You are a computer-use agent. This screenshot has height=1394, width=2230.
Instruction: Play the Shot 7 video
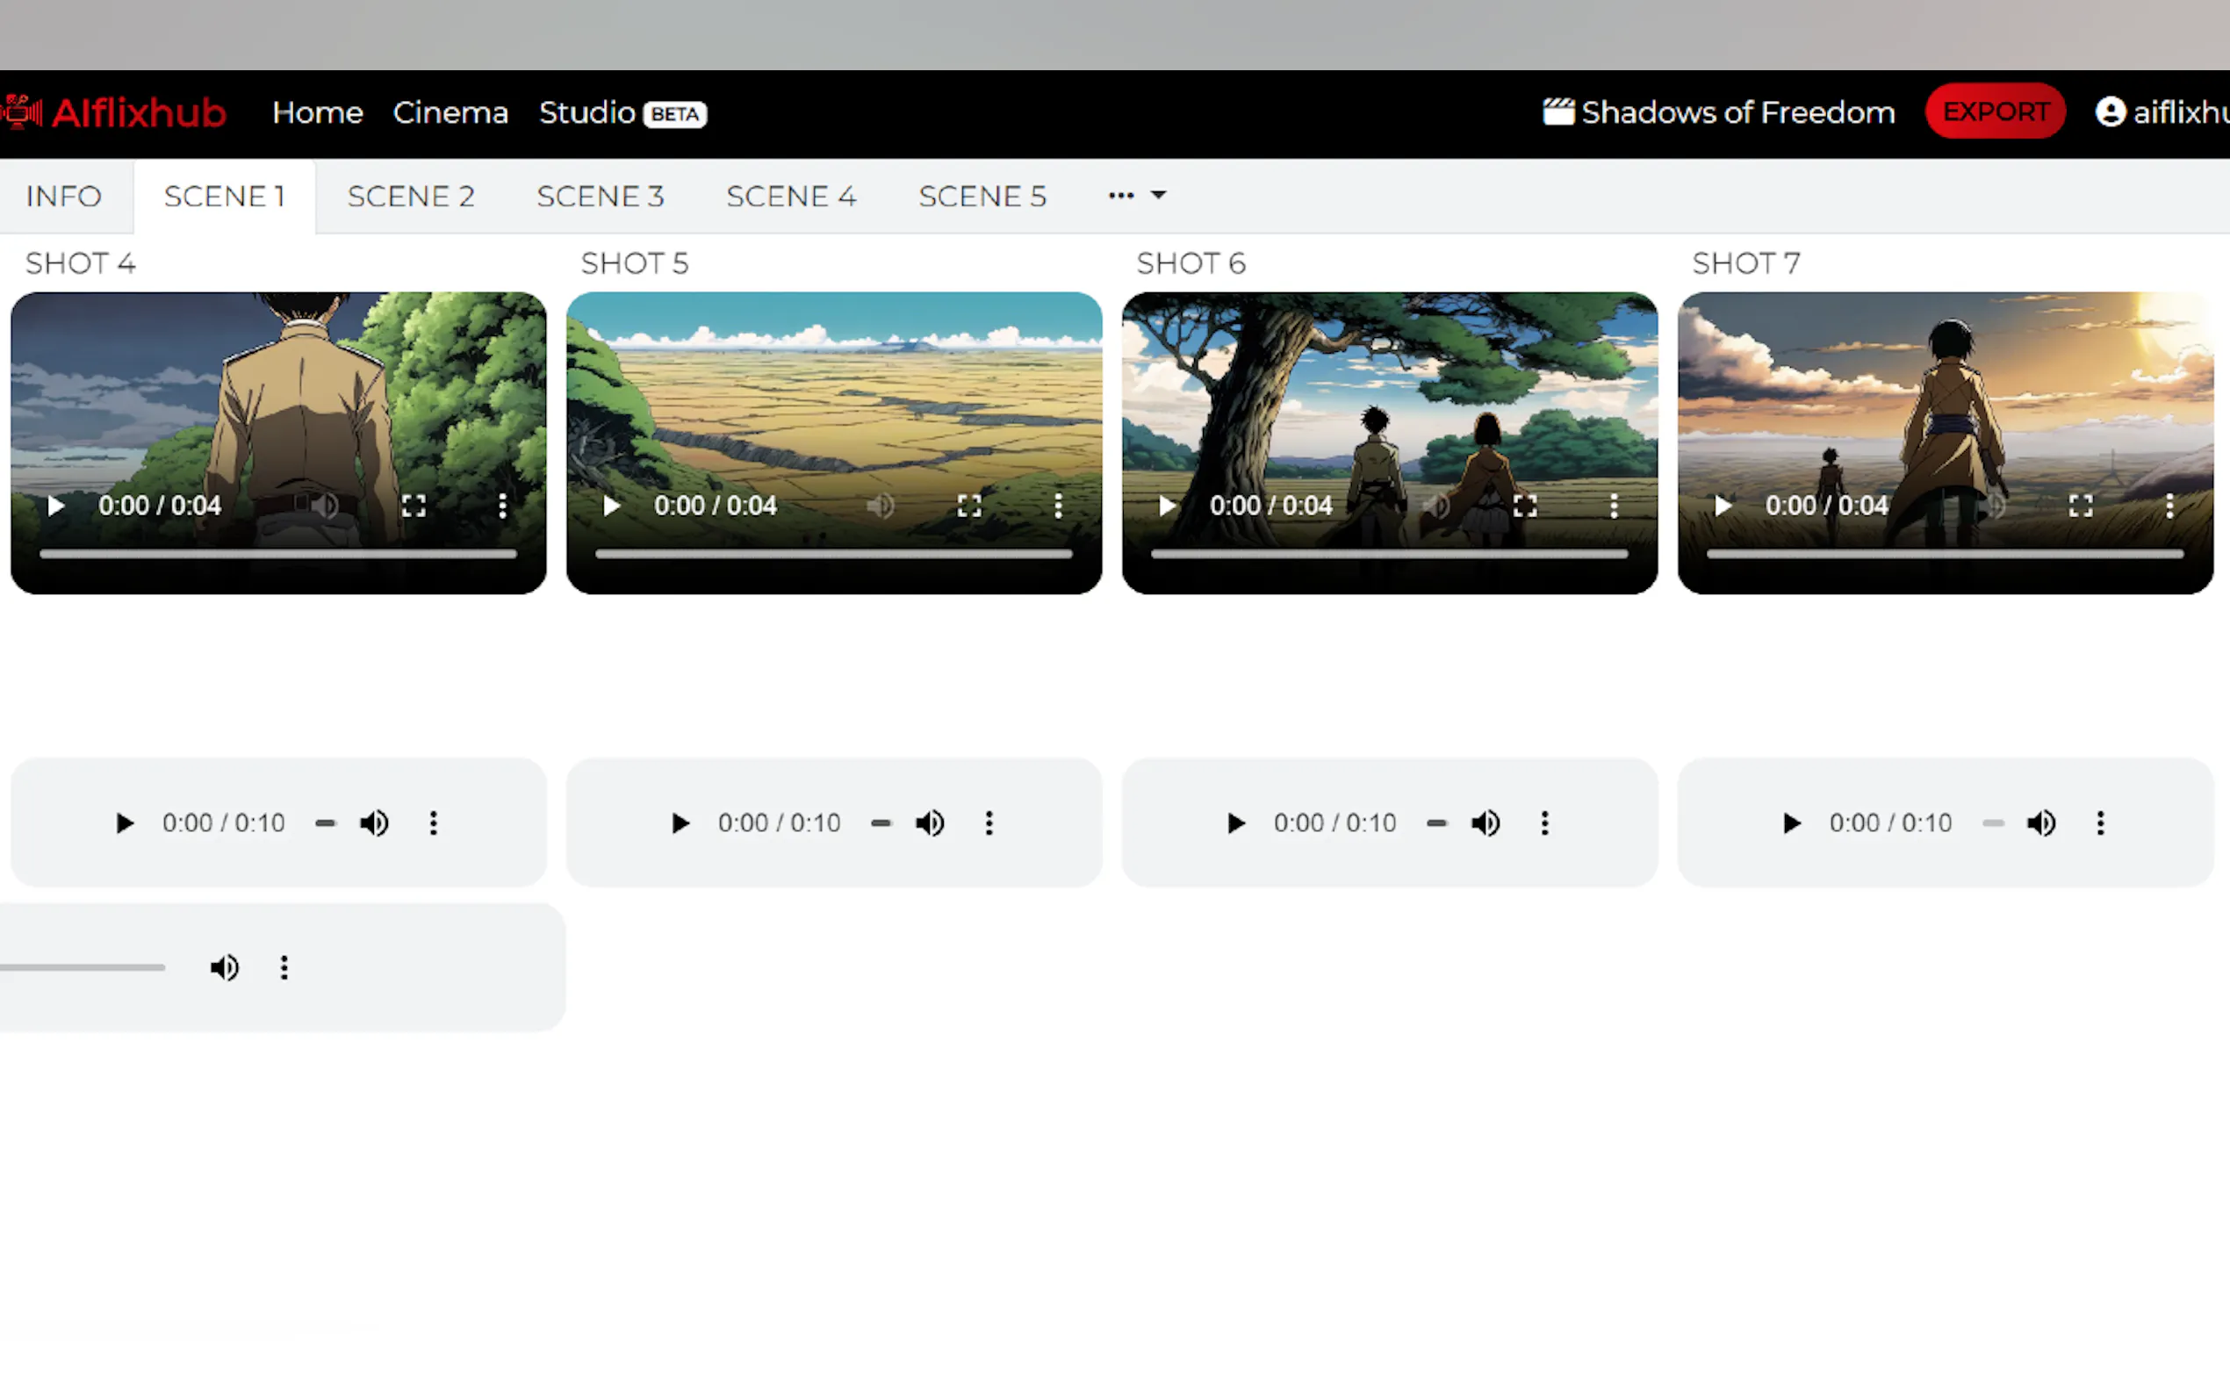tap(1722, 506)
